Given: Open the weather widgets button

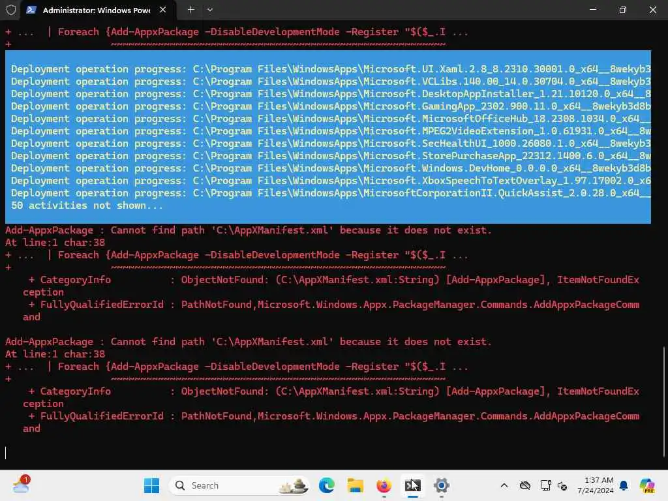Looking at the screenshot, I should [21, 485].
